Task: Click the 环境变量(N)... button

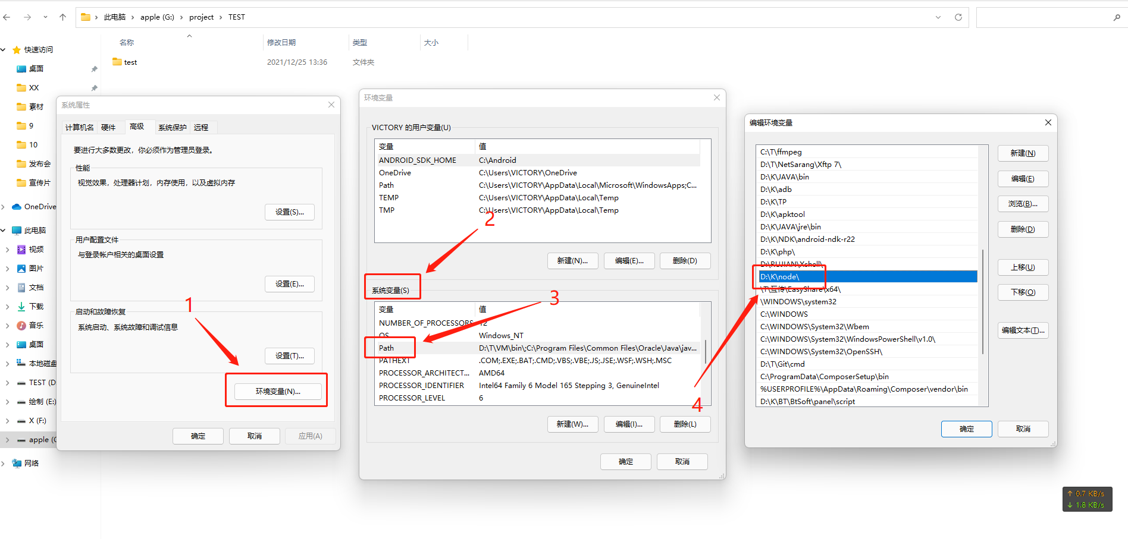Action: [x=278, y=391]
